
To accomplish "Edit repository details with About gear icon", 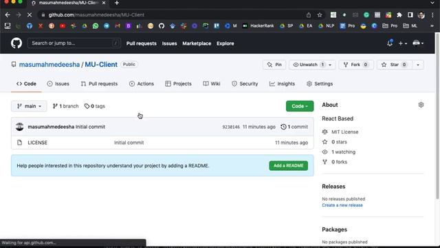I will (421, 105).
